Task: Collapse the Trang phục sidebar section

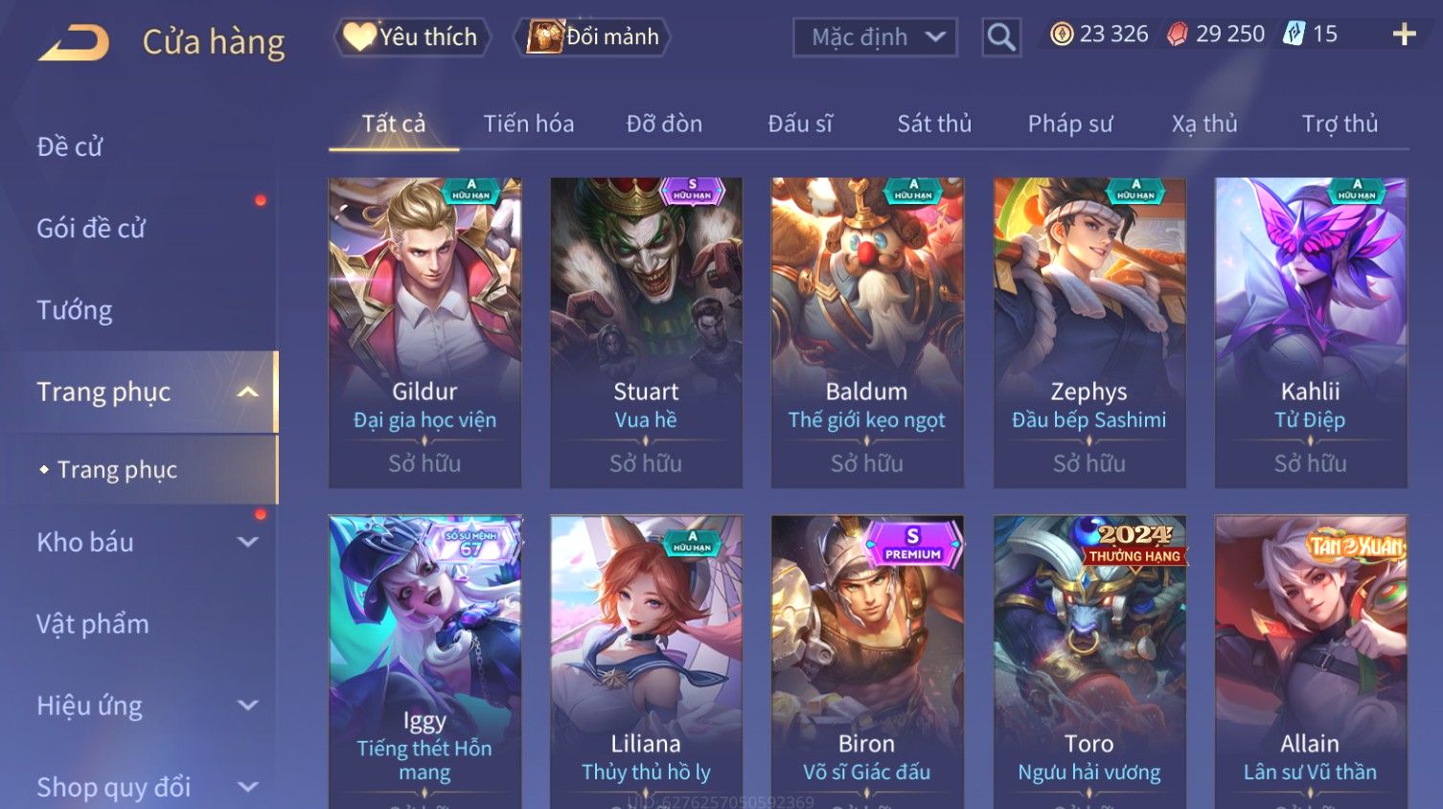Action: tap(248, 393)
